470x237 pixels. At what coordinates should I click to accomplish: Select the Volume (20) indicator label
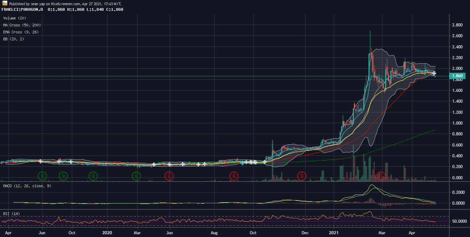pos(14,18)
